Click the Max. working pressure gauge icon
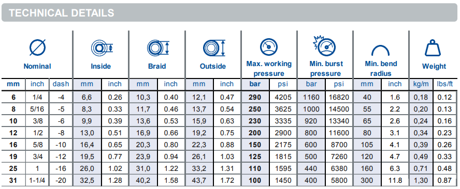Image resolution: width=460 pixels, height=189 pixels. click(268, 46)
